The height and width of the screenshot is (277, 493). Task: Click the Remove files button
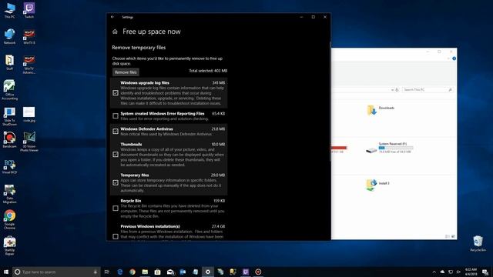[x=126, y=72]
